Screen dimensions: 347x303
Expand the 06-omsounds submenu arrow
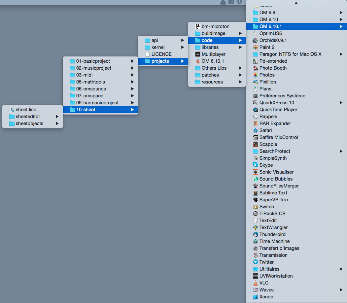[132, 89]
